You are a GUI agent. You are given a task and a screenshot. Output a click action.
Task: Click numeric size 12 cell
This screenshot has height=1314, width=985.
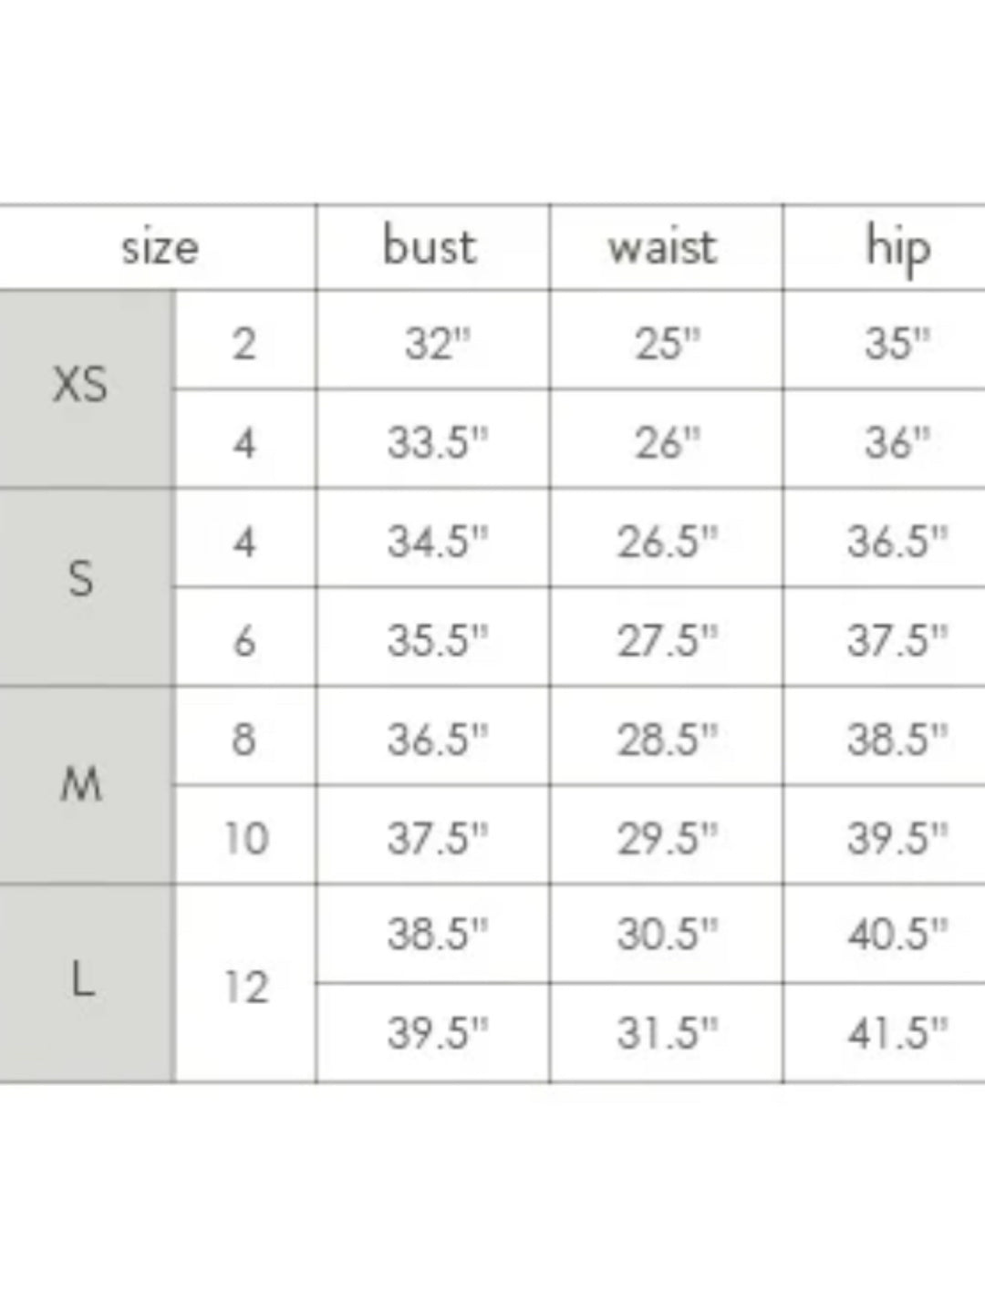[246, 988]
